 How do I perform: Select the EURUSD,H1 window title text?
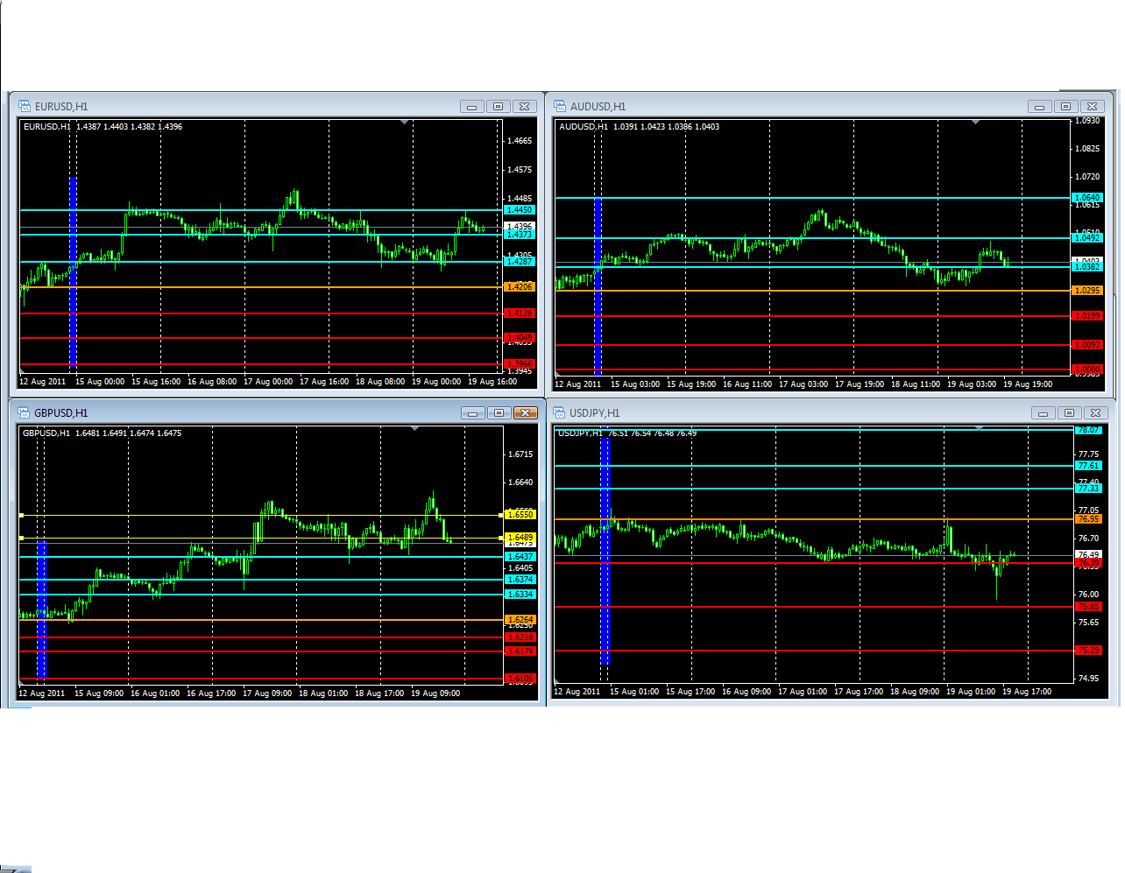coord(61,107)
